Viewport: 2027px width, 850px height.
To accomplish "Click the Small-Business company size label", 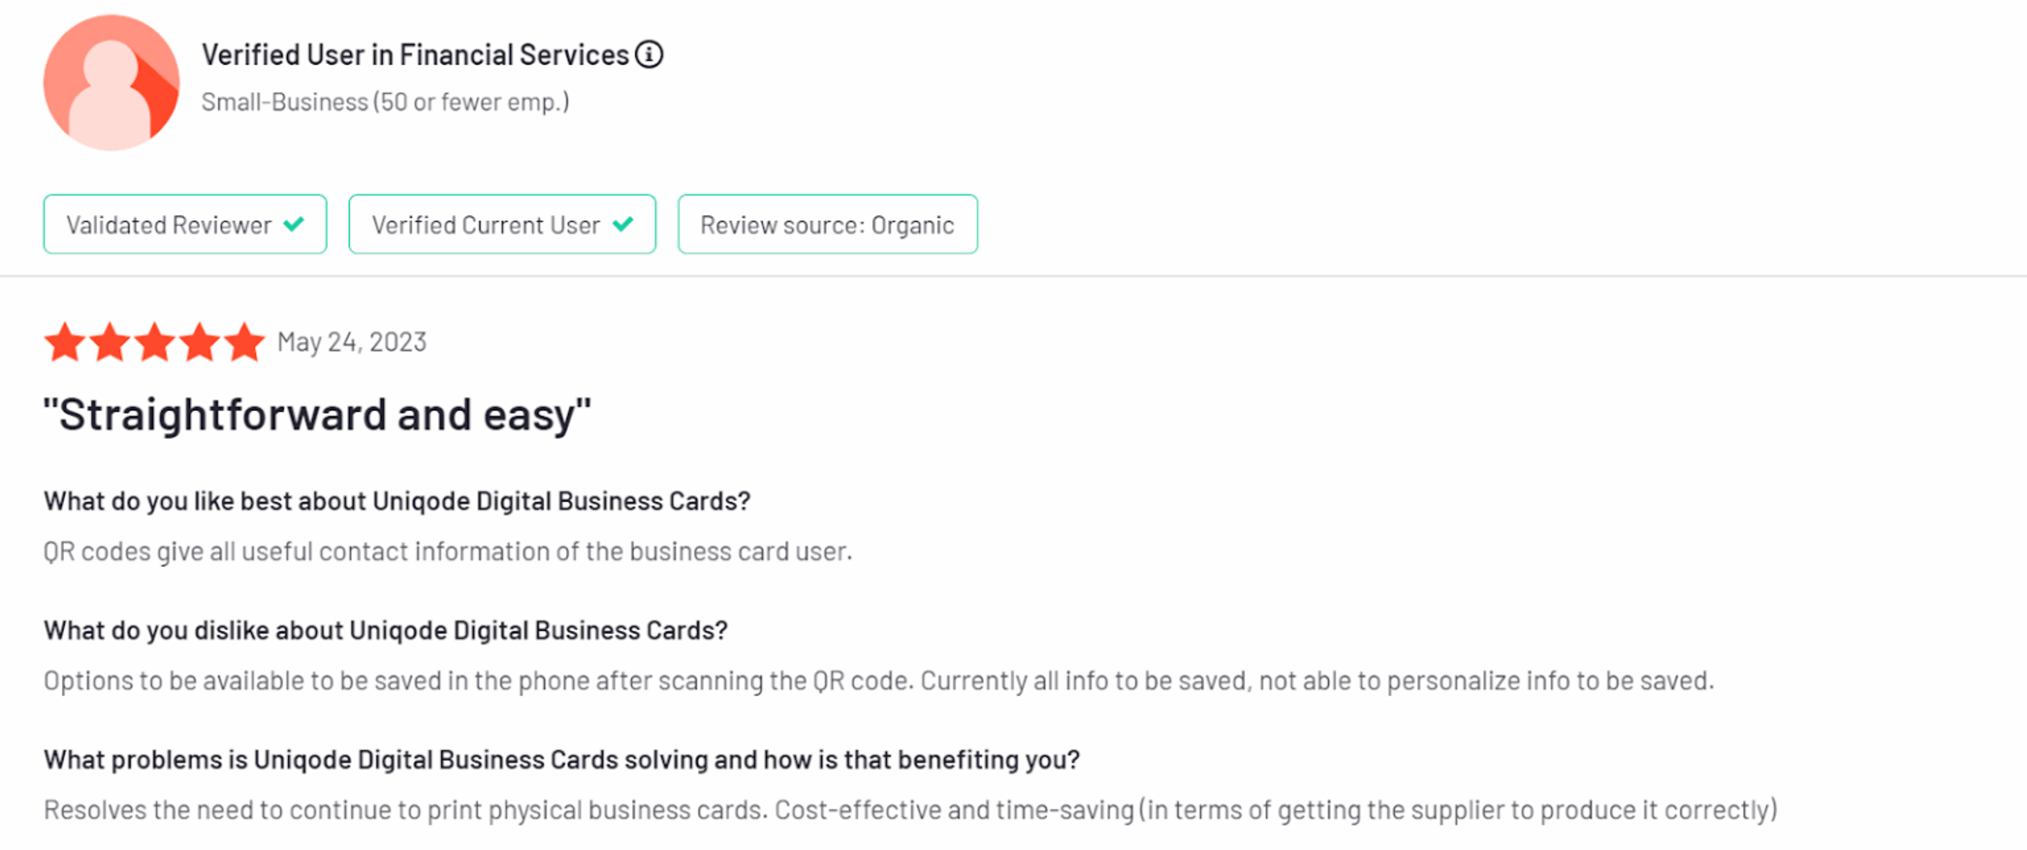I will coord(385,101).
